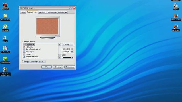Open the FirefoxSetup installer icon
This screenshot has width=182, height=102.
[5, 49]
